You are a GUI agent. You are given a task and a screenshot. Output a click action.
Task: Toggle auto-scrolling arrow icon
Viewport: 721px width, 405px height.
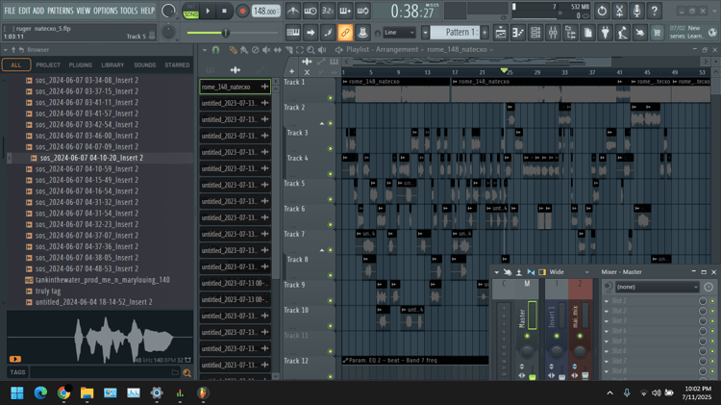click(x=311, y=32)
